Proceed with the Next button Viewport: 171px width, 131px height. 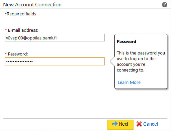120,124
